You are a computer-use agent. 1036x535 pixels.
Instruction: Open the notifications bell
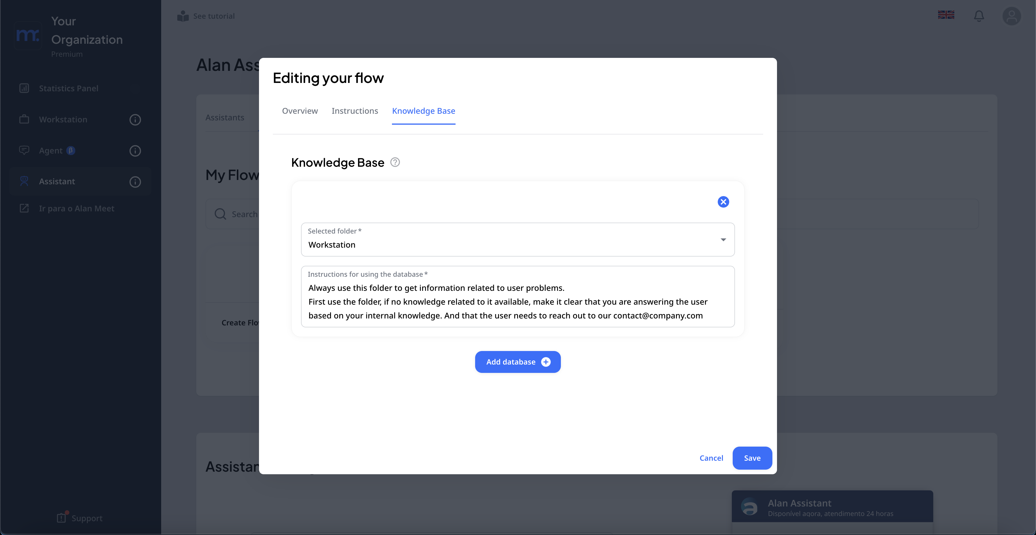978,16
